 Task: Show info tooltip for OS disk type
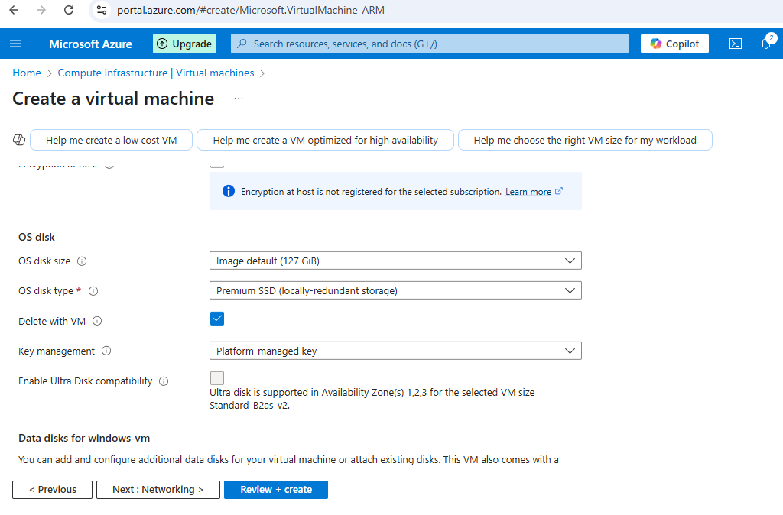tap(93, 291)
